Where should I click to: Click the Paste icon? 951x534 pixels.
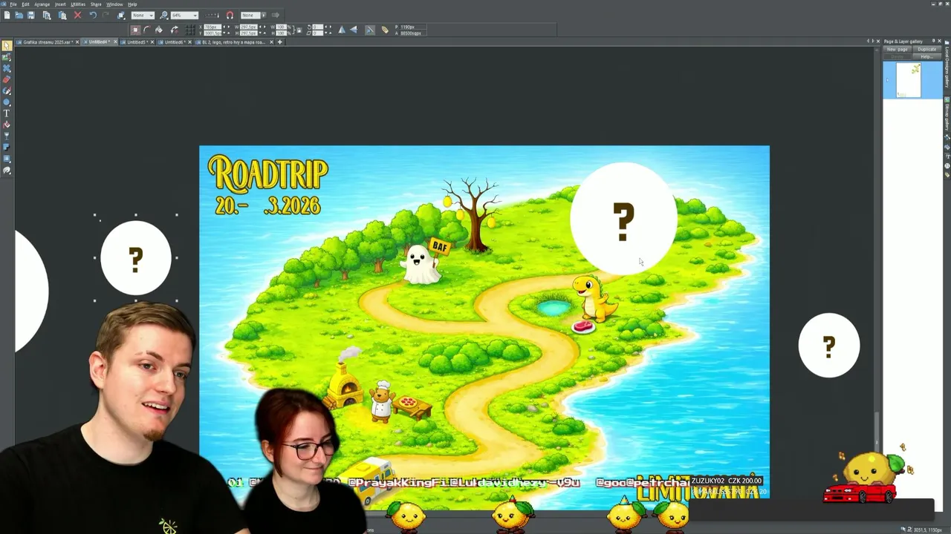point(62,15)
